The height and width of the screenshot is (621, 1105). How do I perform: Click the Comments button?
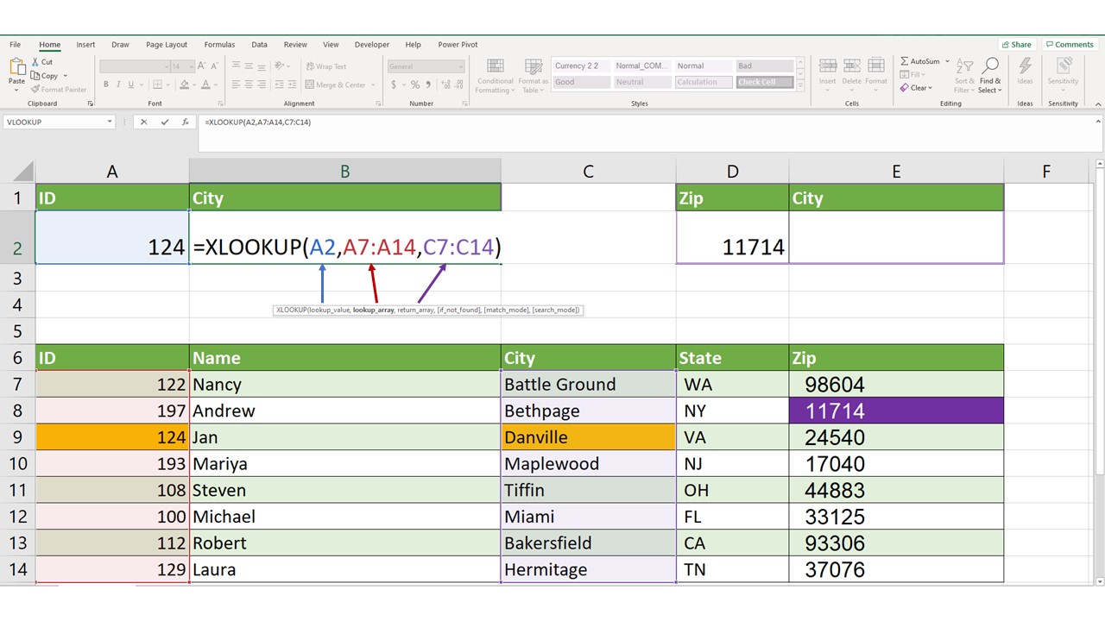click(x=1070, y=45)
